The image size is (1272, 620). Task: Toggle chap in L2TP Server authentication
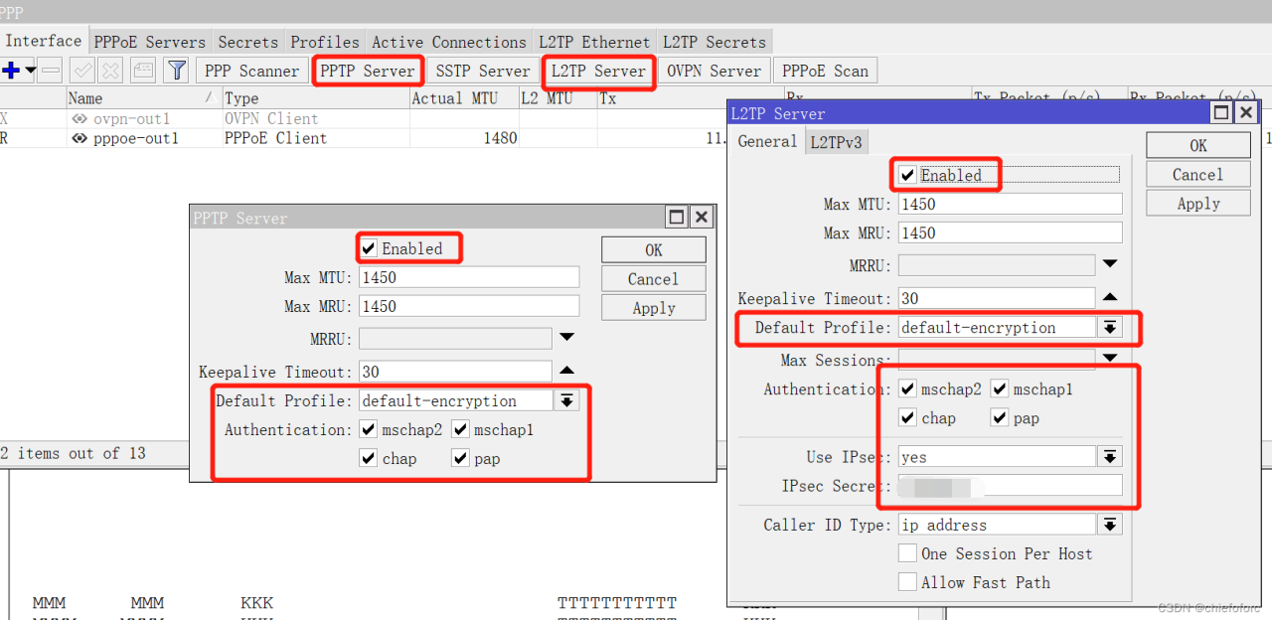pyautogui.click(x=908, y=418)
